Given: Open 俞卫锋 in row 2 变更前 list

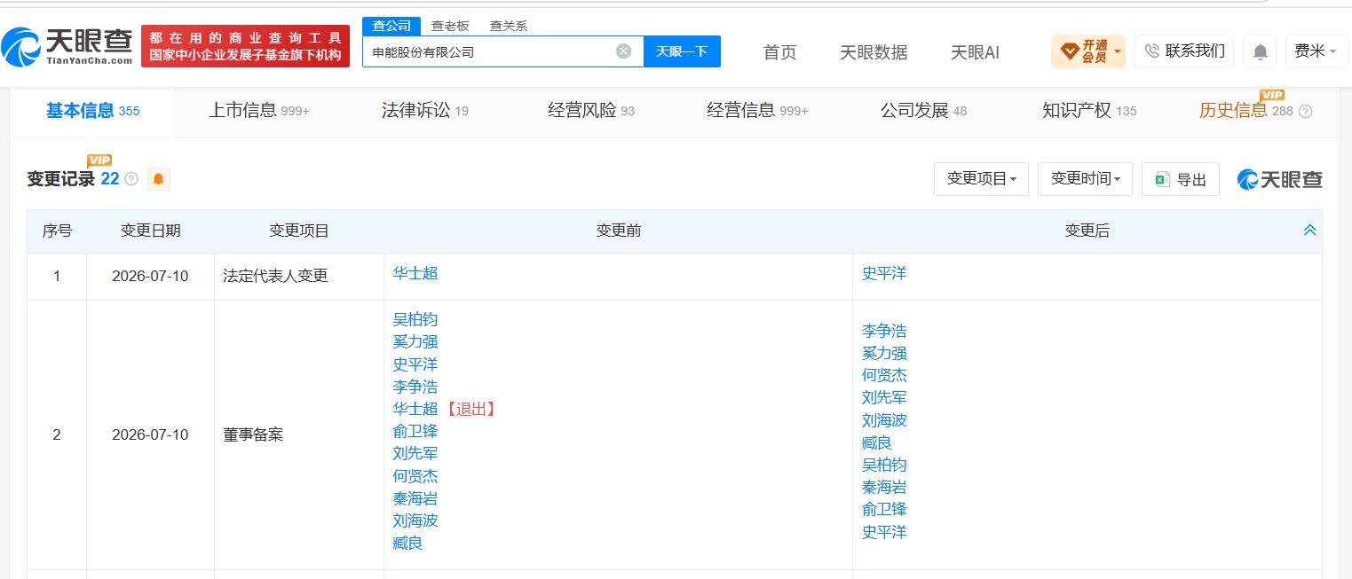Looking at the screenshot, I should click(x=415, y=431).
